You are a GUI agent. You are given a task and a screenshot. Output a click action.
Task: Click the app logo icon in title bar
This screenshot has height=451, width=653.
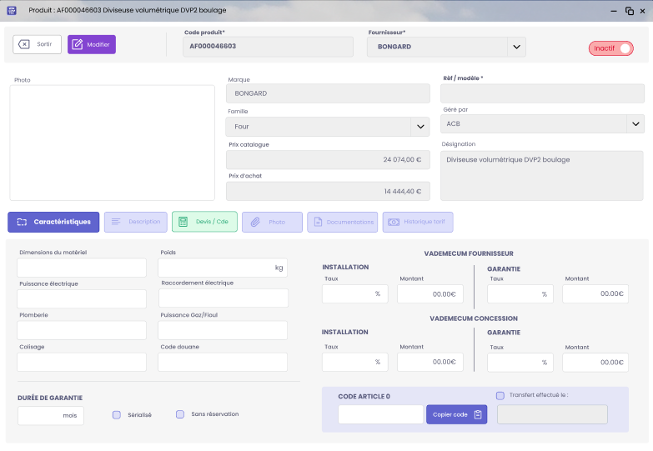point(12,11)
